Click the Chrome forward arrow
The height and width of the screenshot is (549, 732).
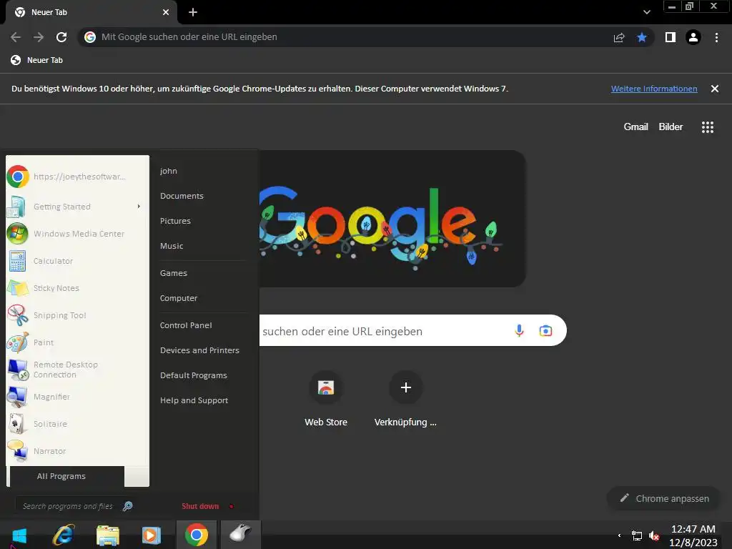pyautogui.click(x=39, y=37)
